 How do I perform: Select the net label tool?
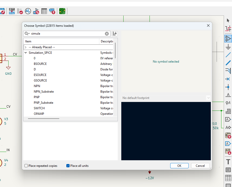[x=228, y=95]
